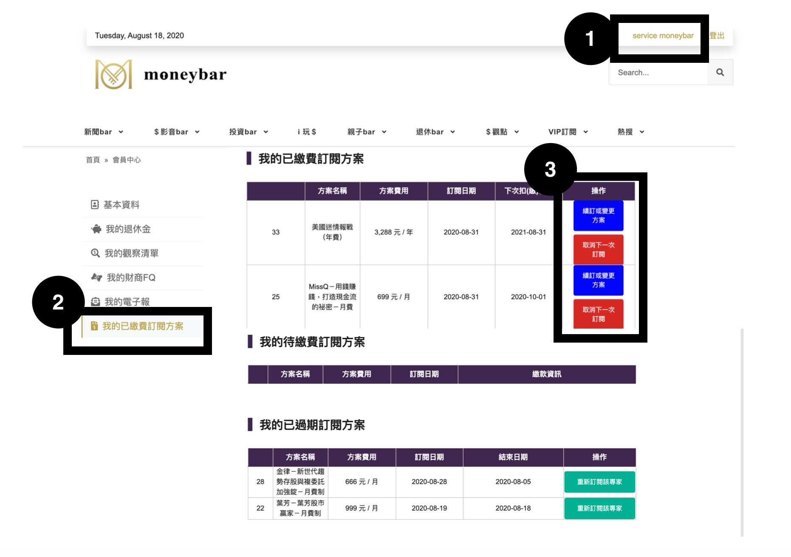
Task: Click the piggy bank 我的退休金 icon
Action: [96, 229]
